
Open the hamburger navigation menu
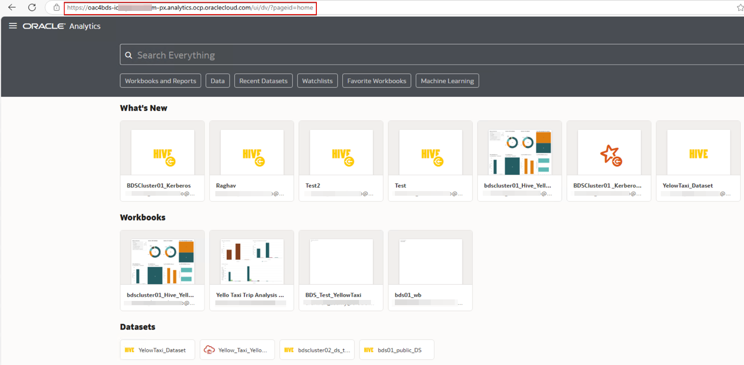click(13, 26)
